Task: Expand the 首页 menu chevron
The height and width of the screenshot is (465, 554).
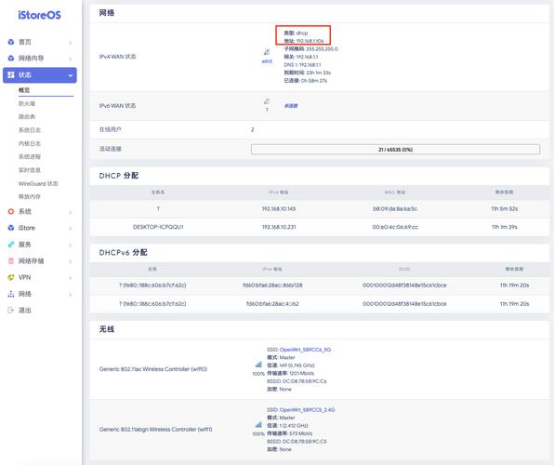Action: 71,43
